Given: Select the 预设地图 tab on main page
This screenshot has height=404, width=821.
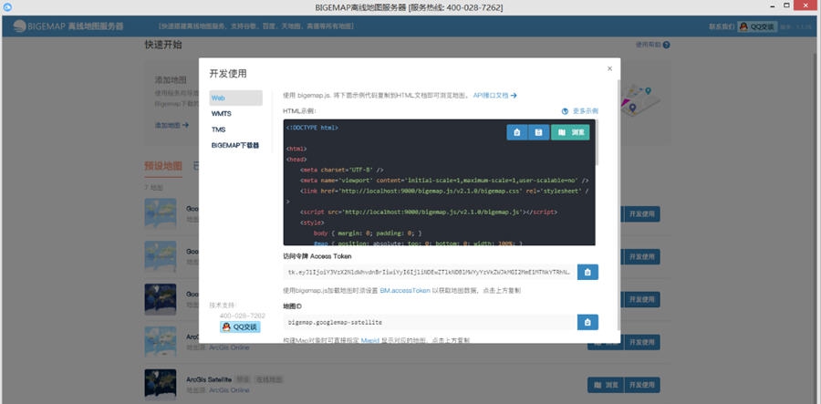Looking at the screenshot, I should [x=163, y=166].
